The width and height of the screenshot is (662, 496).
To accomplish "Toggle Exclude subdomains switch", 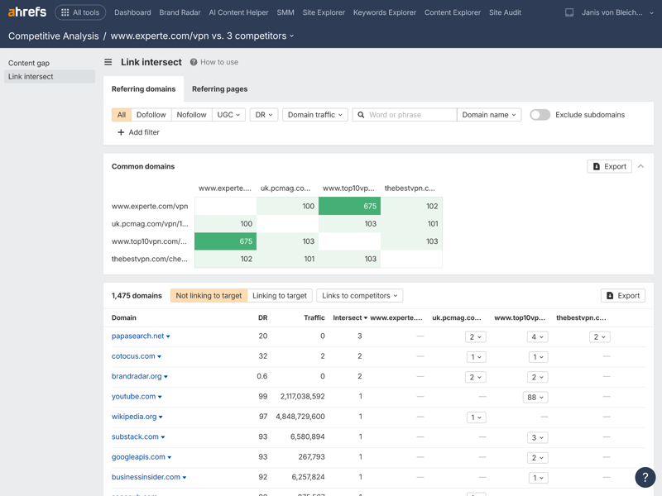I will coord(540,115).
